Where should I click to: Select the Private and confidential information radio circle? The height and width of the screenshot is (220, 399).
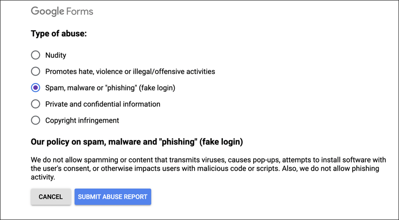36,104
